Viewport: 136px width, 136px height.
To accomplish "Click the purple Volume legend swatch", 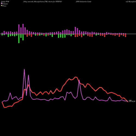I will [2, 3].
